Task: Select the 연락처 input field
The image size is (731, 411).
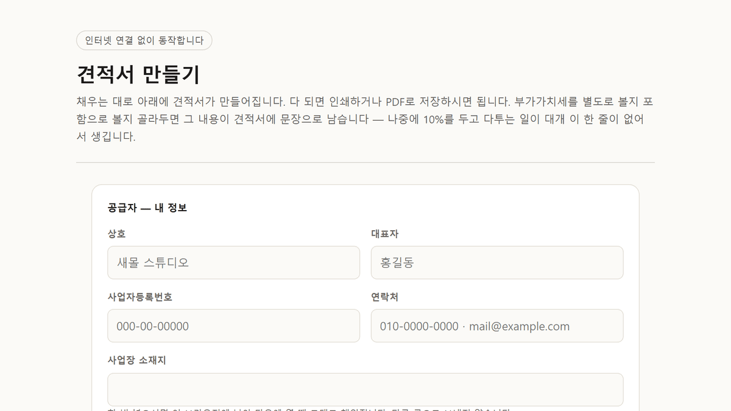Action: coord(497,326)
